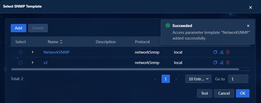
Task: Dismiss the Succeeded notification
Action: tap(248, 26)
